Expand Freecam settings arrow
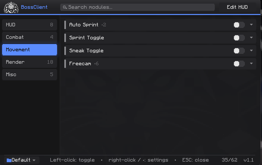Screen dimensions: 262x165 [251, 63]
